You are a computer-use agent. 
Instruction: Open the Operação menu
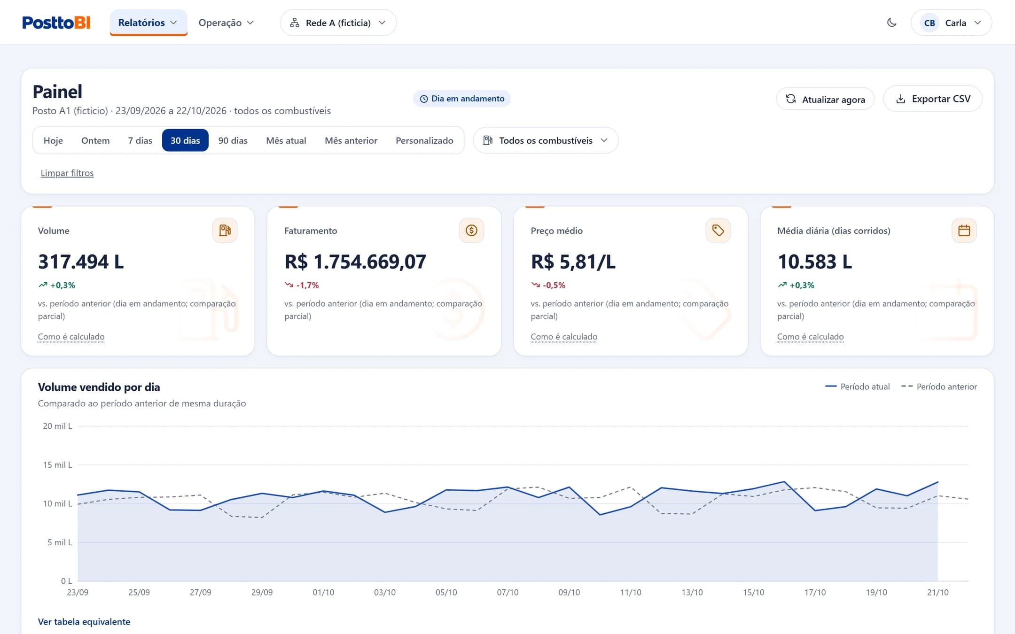click(226, 23)
